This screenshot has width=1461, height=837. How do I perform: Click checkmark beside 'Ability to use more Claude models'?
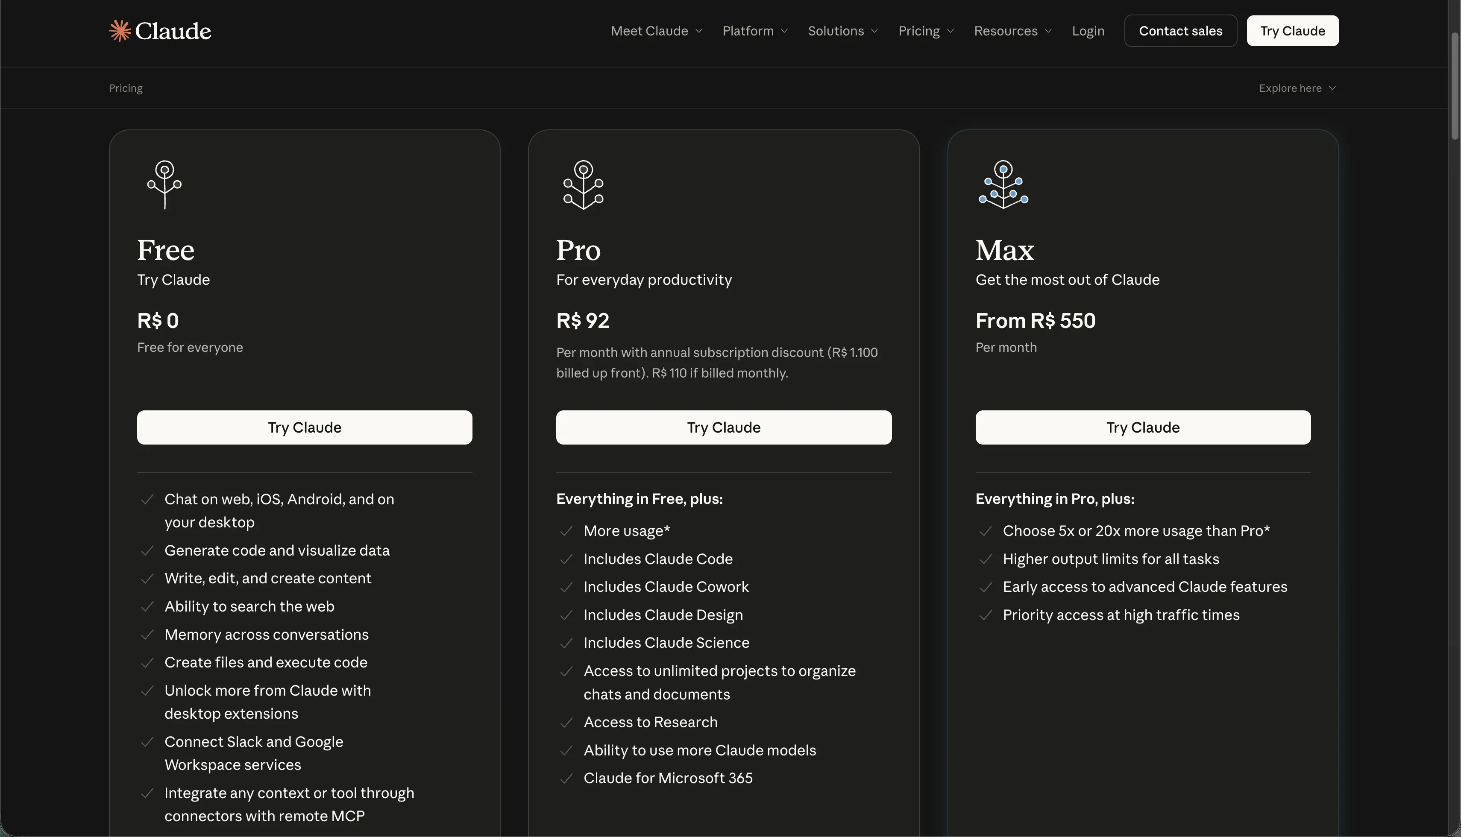pos(566,751)
